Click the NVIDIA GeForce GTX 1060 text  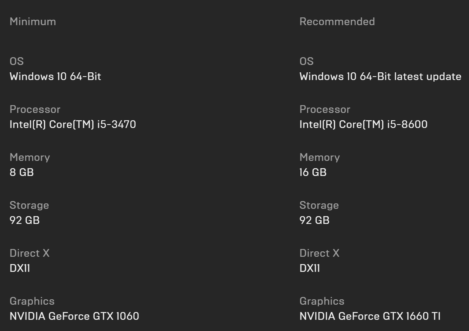74,316
